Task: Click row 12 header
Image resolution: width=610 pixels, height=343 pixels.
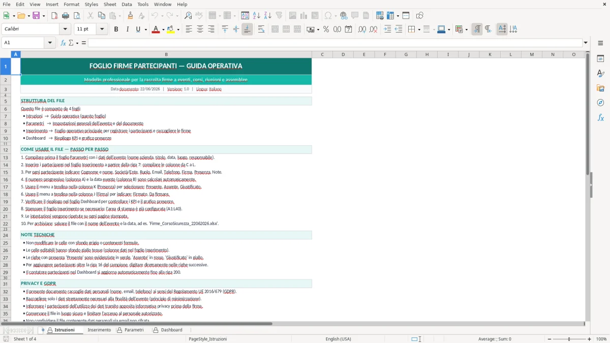Action: point(6,149)
